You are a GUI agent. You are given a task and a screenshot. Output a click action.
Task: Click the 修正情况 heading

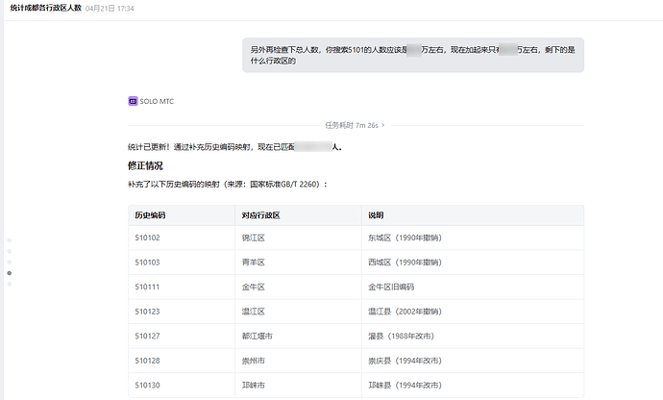tap(145, 165)
